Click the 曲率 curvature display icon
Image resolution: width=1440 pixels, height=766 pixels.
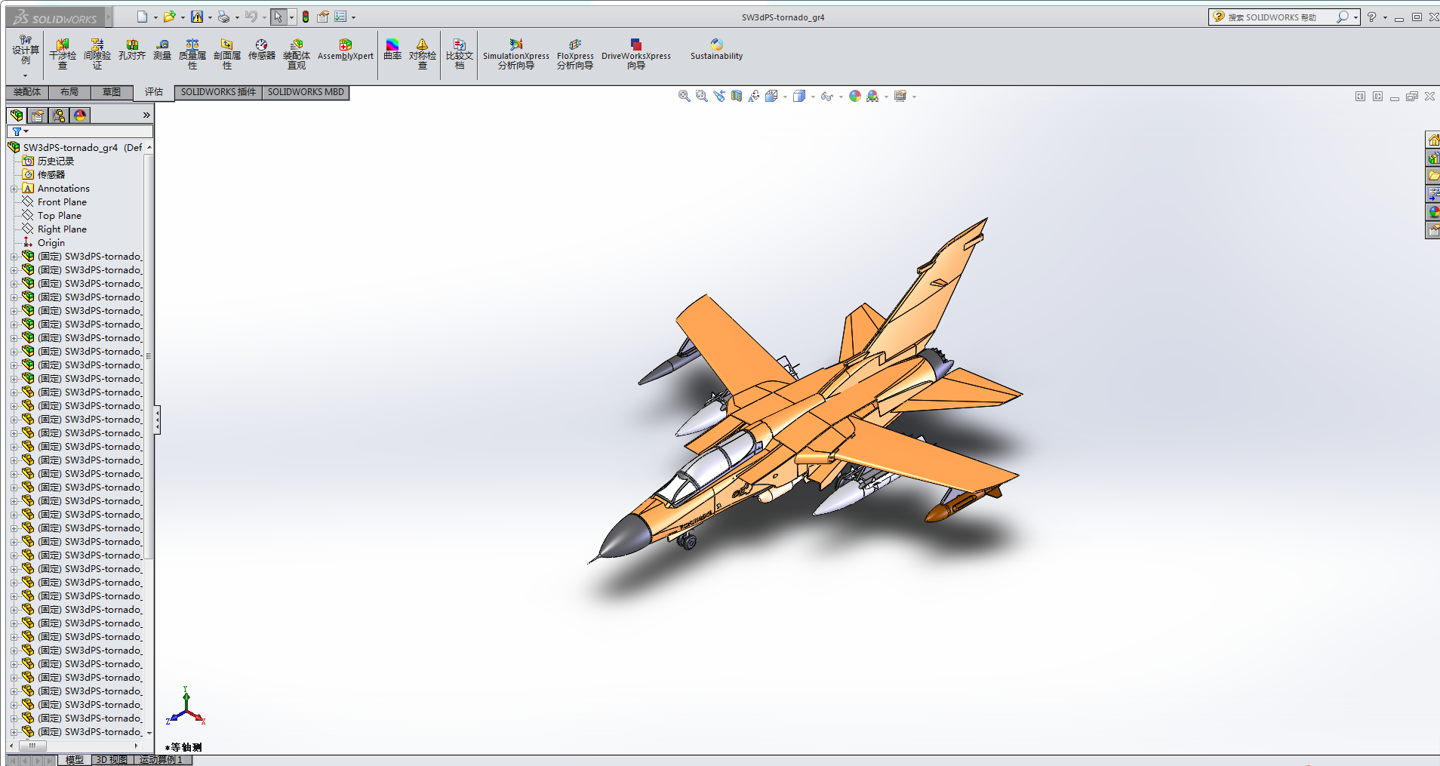(x=392, y=50)
